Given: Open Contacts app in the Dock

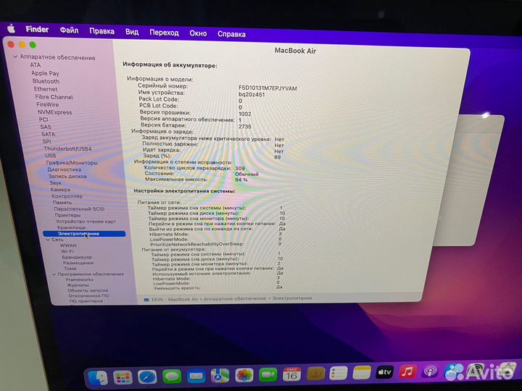Looking at the screenshot, I should coord(315,374).
